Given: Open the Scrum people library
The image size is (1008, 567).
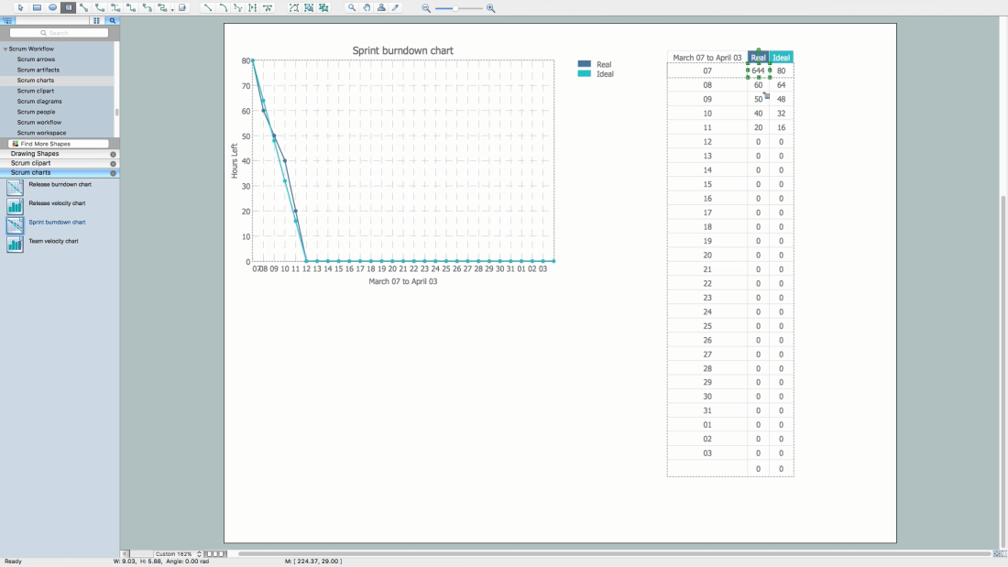Looking at the screenshot, I should [x=36, y=112].
